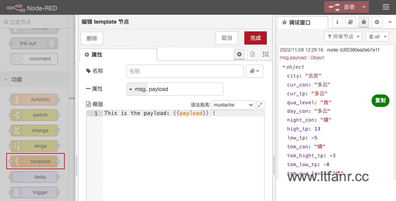Image resolution: width=396 pixels, height=201 pixels.
Task: Open the help book sidebar icon
Action: (x=350, y=22)
